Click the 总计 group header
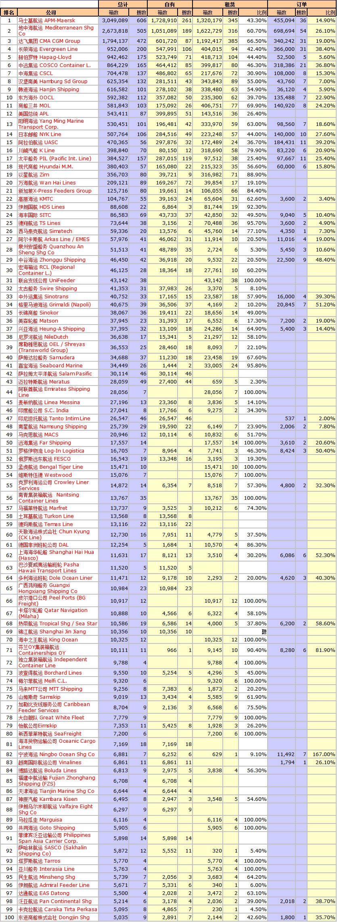Viewport: 337px width, 922px height. pyautogui.click(x=123, y=4)
